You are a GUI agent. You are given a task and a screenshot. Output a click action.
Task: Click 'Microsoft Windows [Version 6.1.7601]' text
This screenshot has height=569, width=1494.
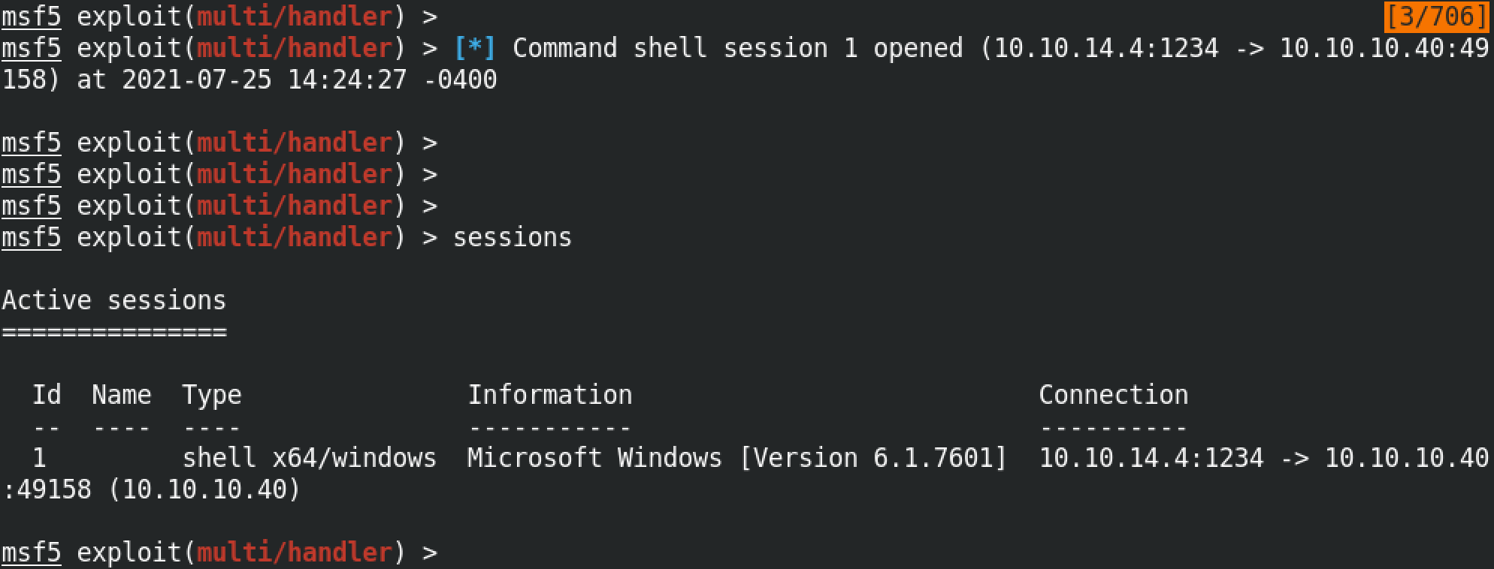737,458
